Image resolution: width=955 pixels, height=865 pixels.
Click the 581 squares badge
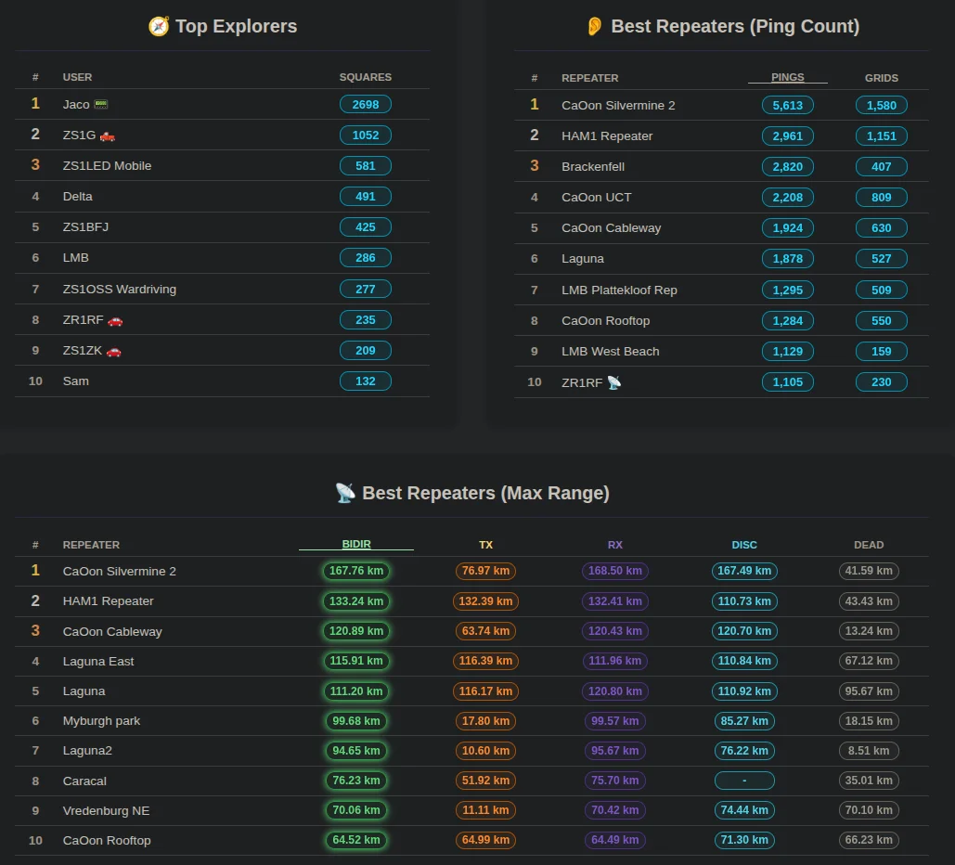pos(366,166)
